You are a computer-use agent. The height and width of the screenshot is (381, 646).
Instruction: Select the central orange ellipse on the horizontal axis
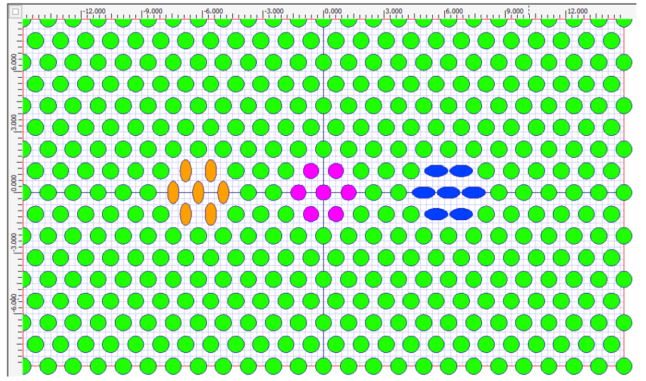(x=198, y=192)
